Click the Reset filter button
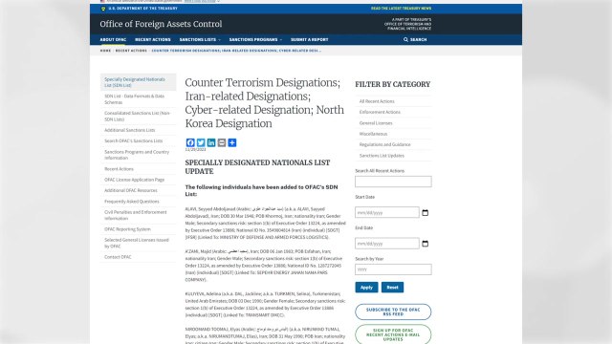 click(x=393, y=287)
